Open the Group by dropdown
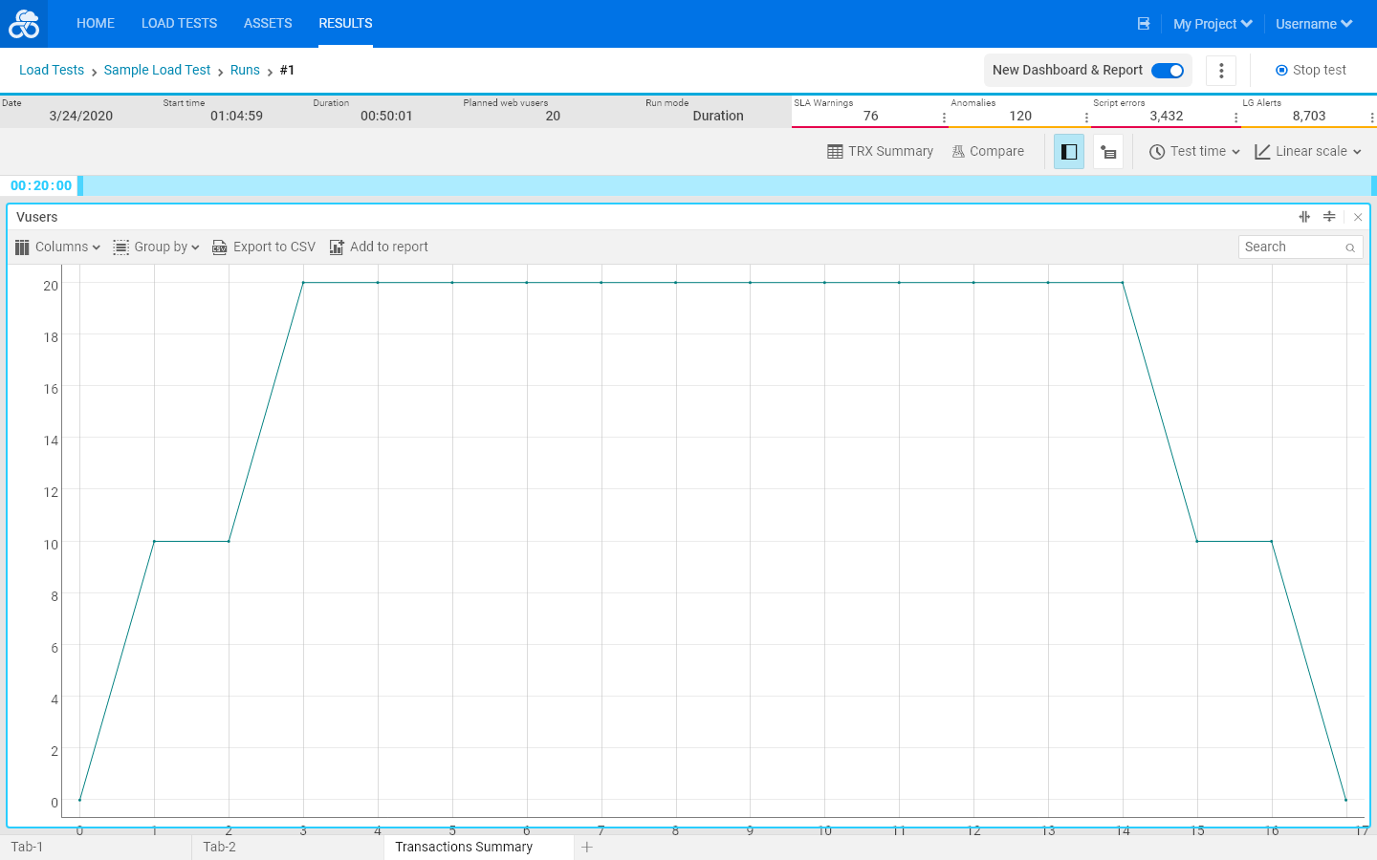Image resolution: width=1377 pixels, height=860 pixels. click(157, 247)
